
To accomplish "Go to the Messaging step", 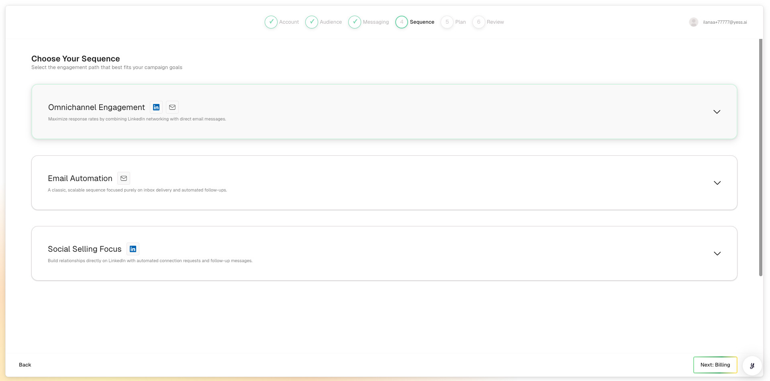I will pos(375,22).
